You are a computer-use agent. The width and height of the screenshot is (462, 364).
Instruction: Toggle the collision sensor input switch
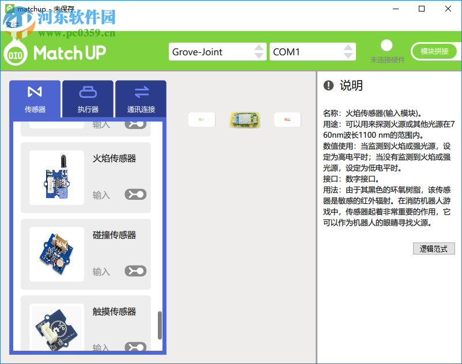[x=135, y=270]
